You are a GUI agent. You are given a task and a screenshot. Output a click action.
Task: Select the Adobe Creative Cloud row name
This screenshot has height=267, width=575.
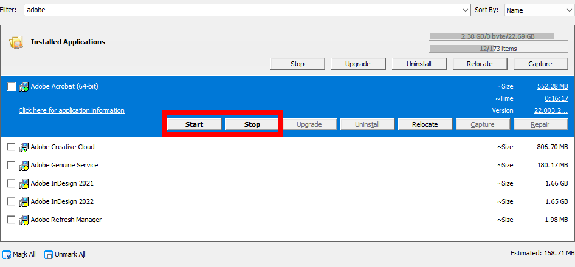(x=63, y=147)
